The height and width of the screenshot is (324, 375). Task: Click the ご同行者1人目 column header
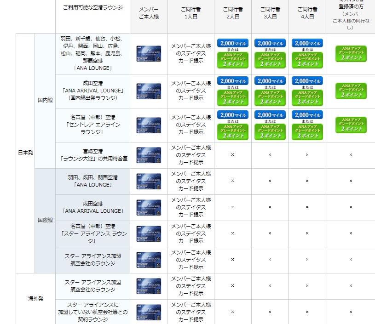point(190,13)
